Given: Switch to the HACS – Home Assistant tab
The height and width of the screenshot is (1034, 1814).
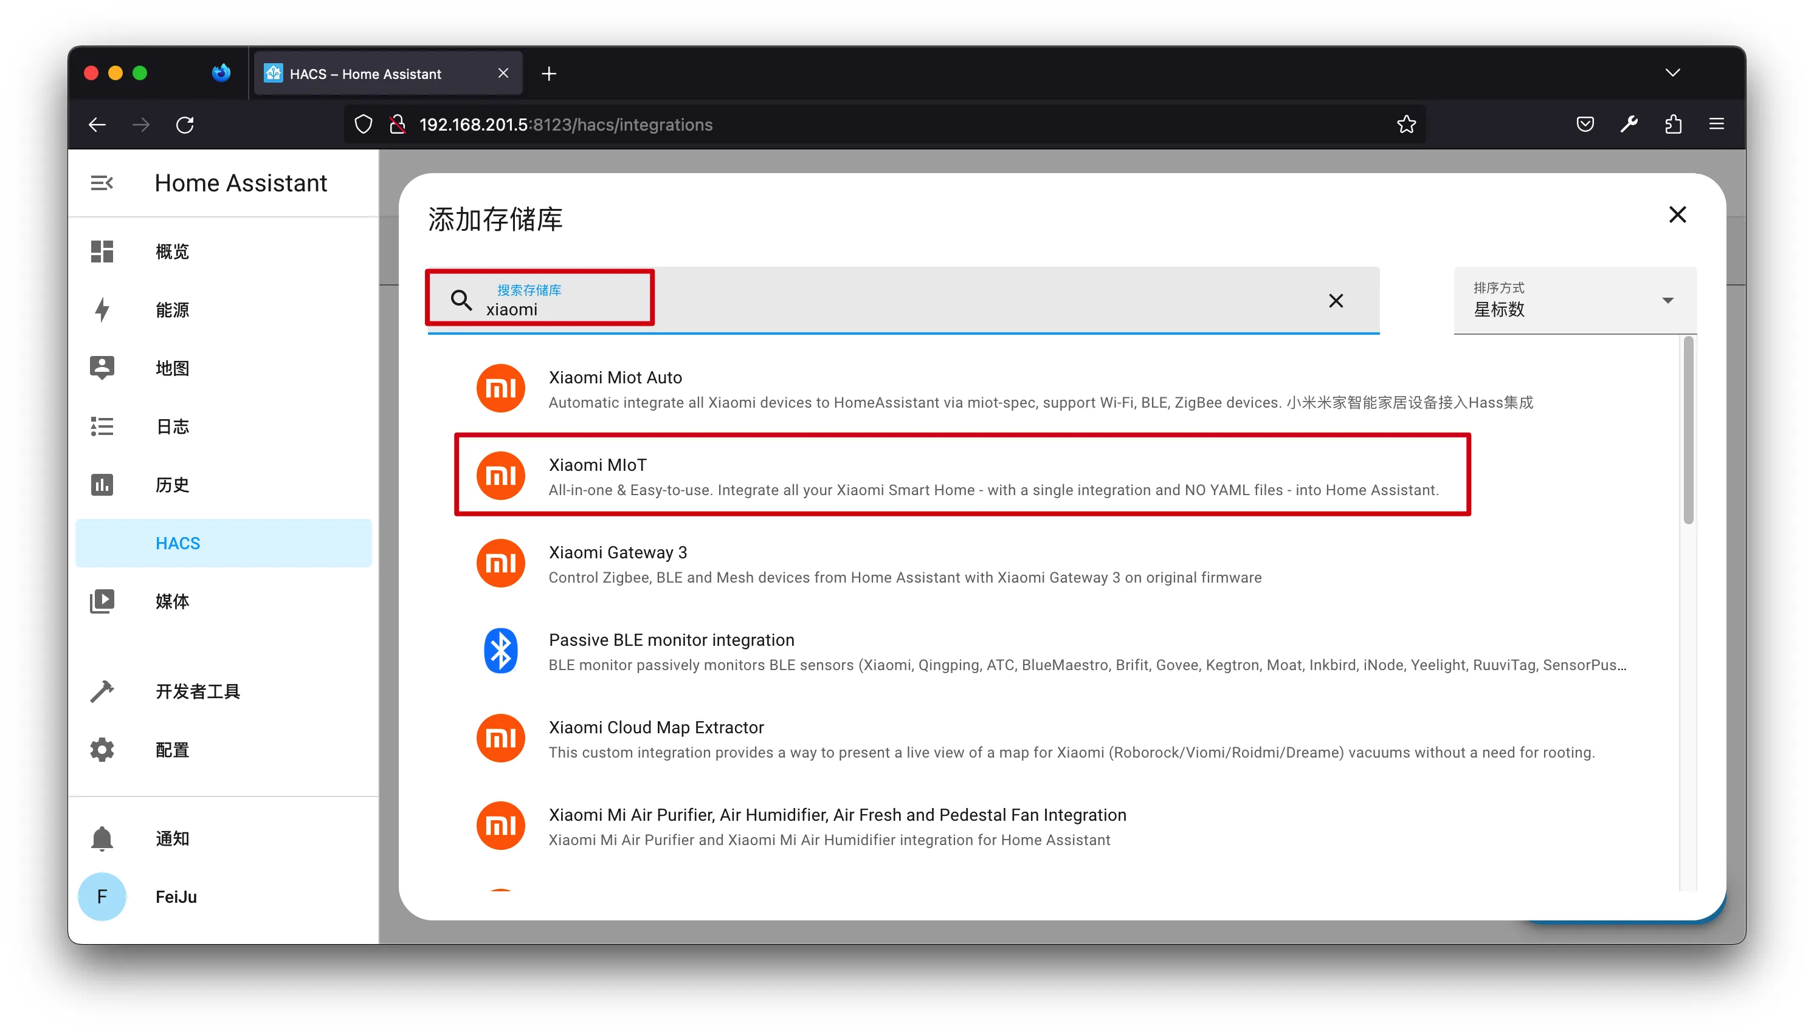Looking at the screenshot, I should click(x=388, y=73).
